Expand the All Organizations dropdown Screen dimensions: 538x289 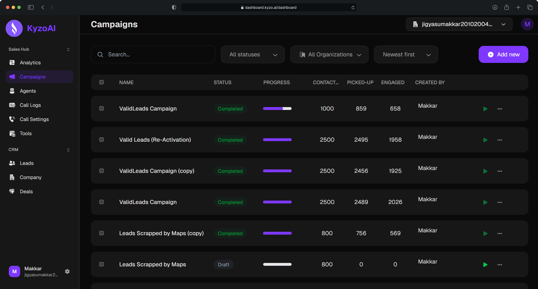tap(329, 55)
